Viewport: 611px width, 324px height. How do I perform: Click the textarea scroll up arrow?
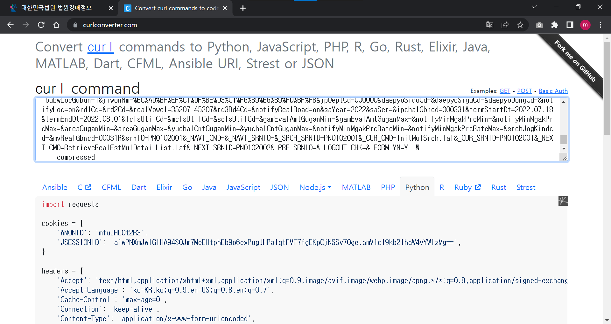pos(564,102)
